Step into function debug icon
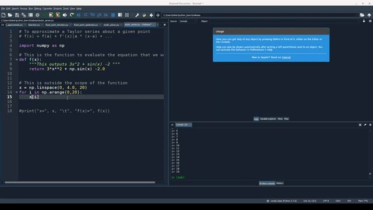Image resolution: width=373 pixels, height=210 pixels. point(93,15)
